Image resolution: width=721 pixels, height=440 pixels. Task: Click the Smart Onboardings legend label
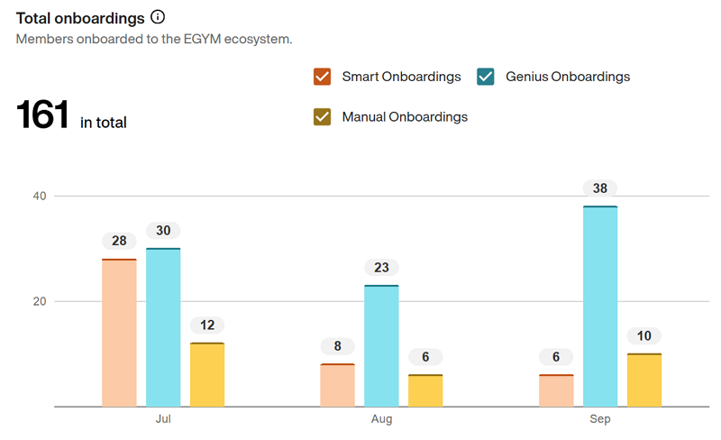pos(401,77)
